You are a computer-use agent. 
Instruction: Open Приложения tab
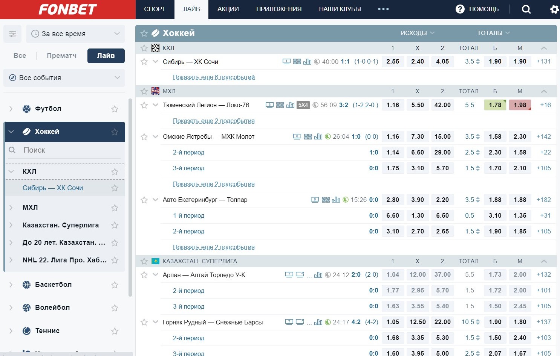click(x=279, y=9)
